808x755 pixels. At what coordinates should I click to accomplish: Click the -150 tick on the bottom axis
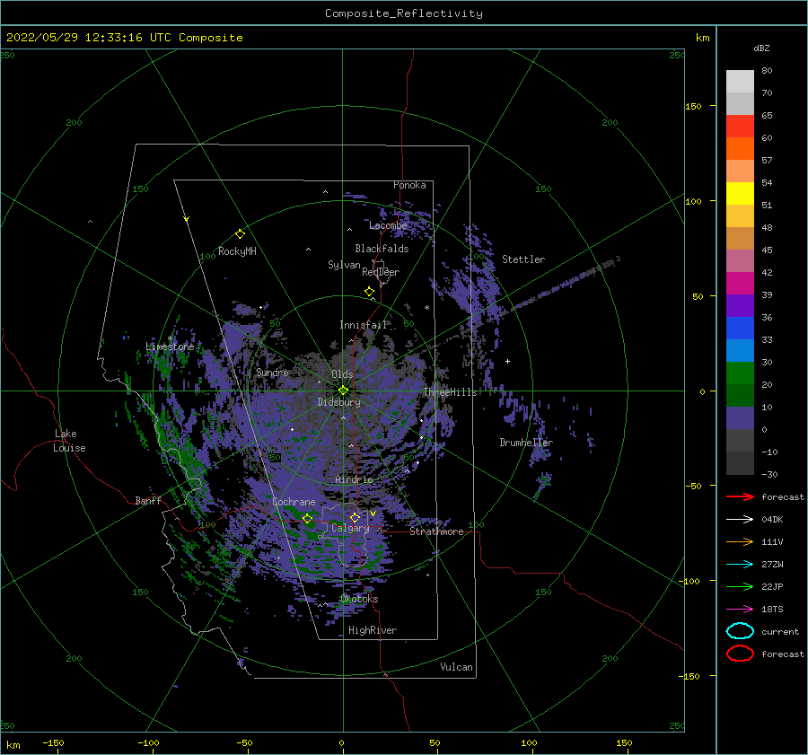[x=53, y=743]
